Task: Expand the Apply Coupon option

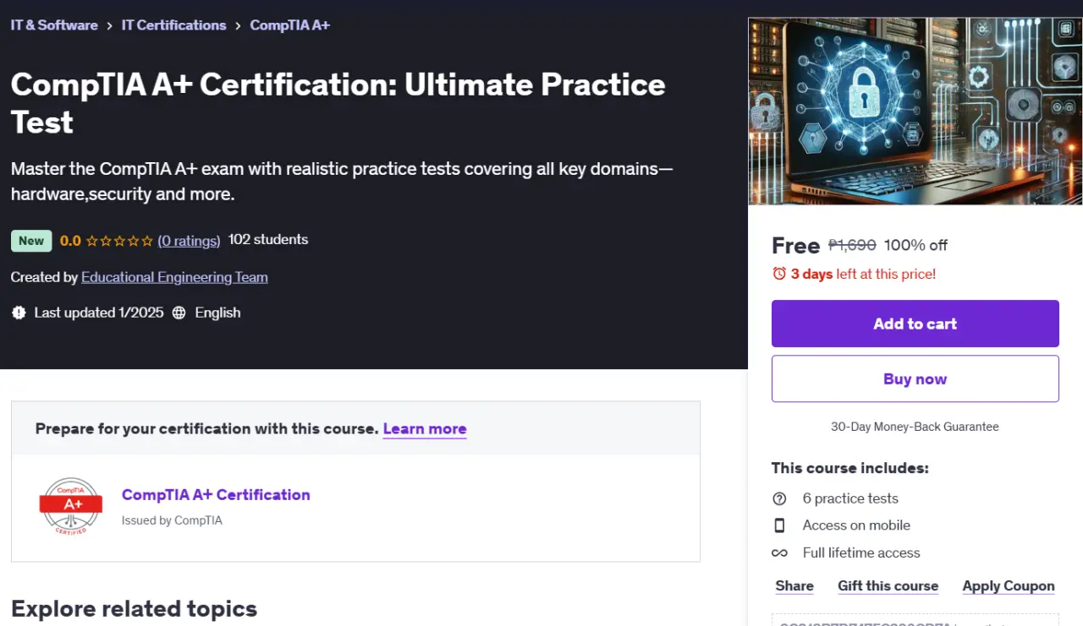Action: (1009, 586)
